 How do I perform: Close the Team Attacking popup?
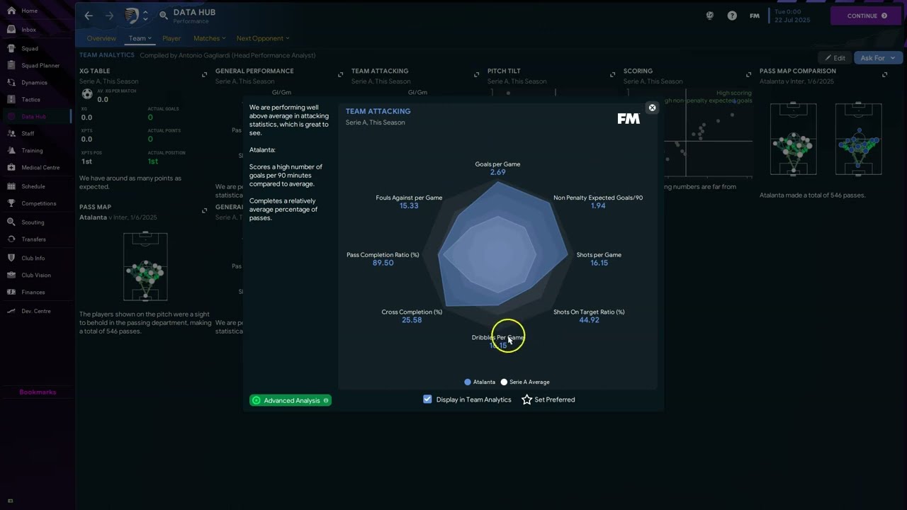coord(653,108)
